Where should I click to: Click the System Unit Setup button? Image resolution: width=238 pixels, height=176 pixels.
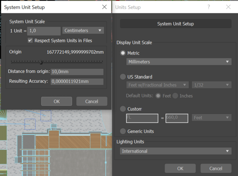click(x=175, y=24)
